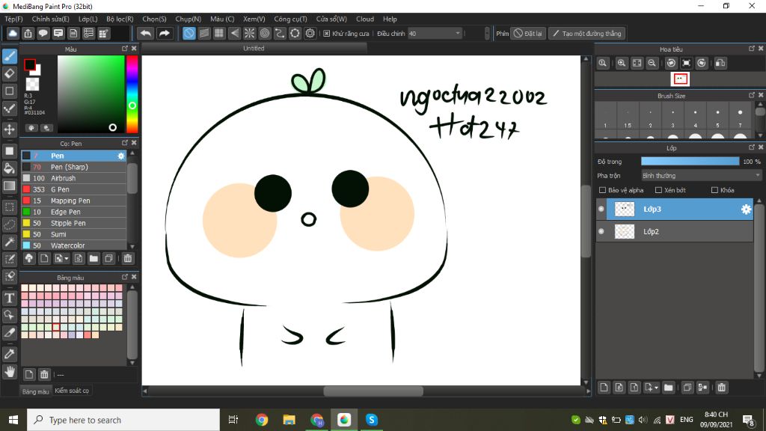Image resolution: width=766 pixels, height=431 pixels.
Task: Delete the selected brush with trash icon
Action: point(127,258)
